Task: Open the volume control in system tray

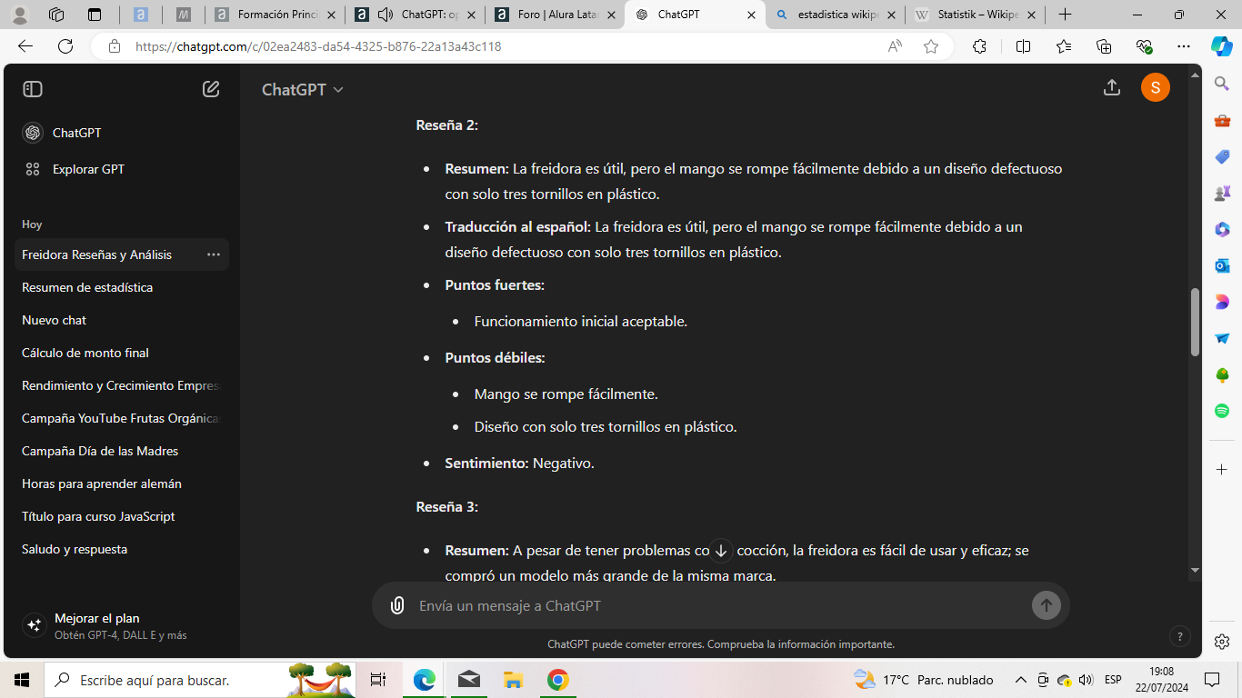Action: pos(1086,680)
